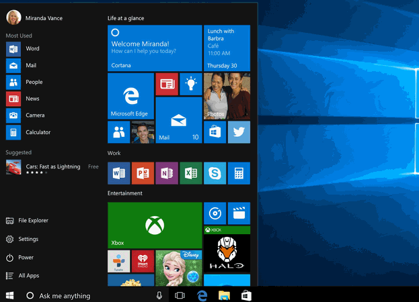Viewport: 419px width, 302px height.
Task: Open the Mail tile showing 10 messages
Action: (x=179, y=120)
